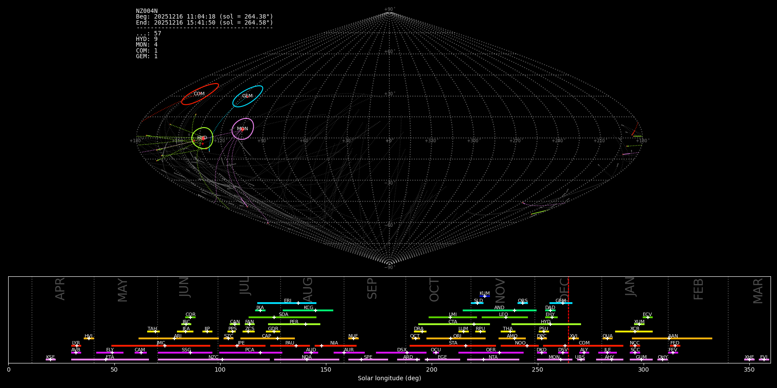This screenshot has width=777, height=388.
Task: Select the SSG shower bar in timeline
Action: click(185, 353)
